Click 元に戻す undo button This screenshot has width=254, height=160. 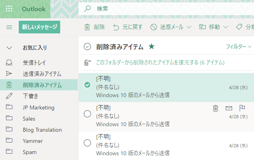tap(128, 27)
